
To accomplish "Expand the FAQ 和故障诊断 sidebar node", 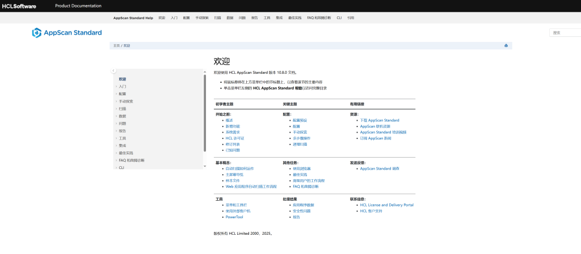I will (116, 160).
